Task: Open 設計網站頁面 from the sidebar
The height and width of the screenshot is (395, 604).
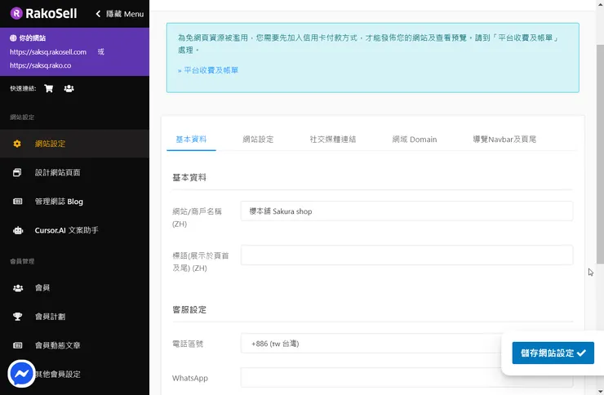Action: tap(57, 173)
